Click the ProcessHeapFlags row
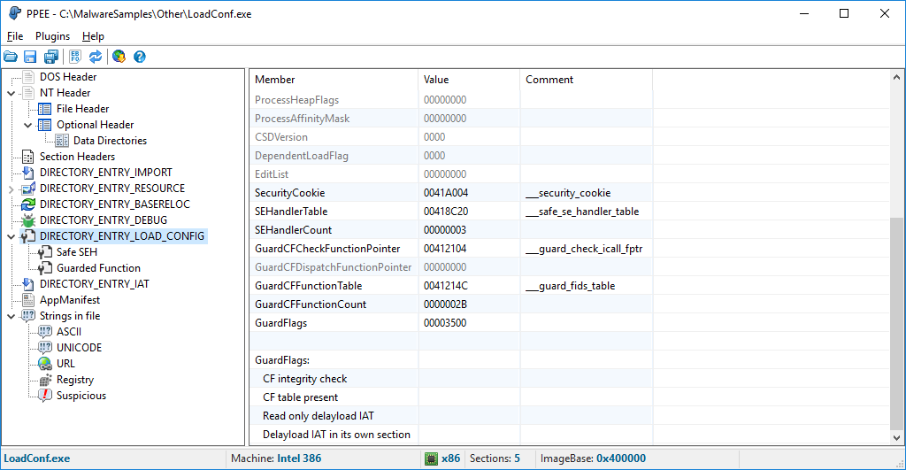 pyautogui.click(x=569, y=100)
